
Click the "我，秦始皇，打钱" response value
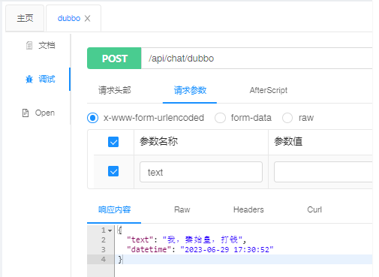203,239
